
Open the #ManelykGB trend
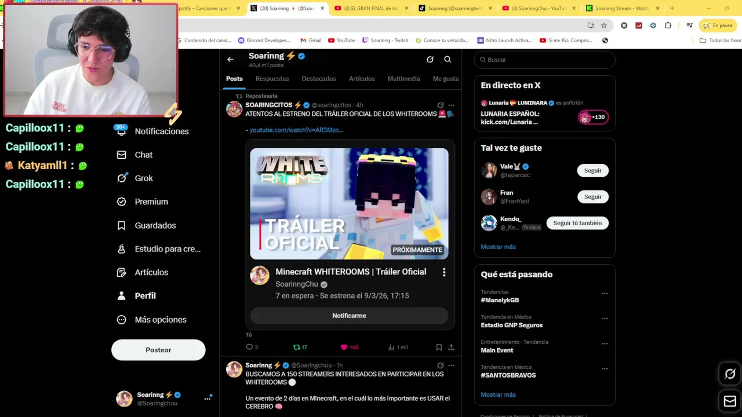[x=500, y=300]
